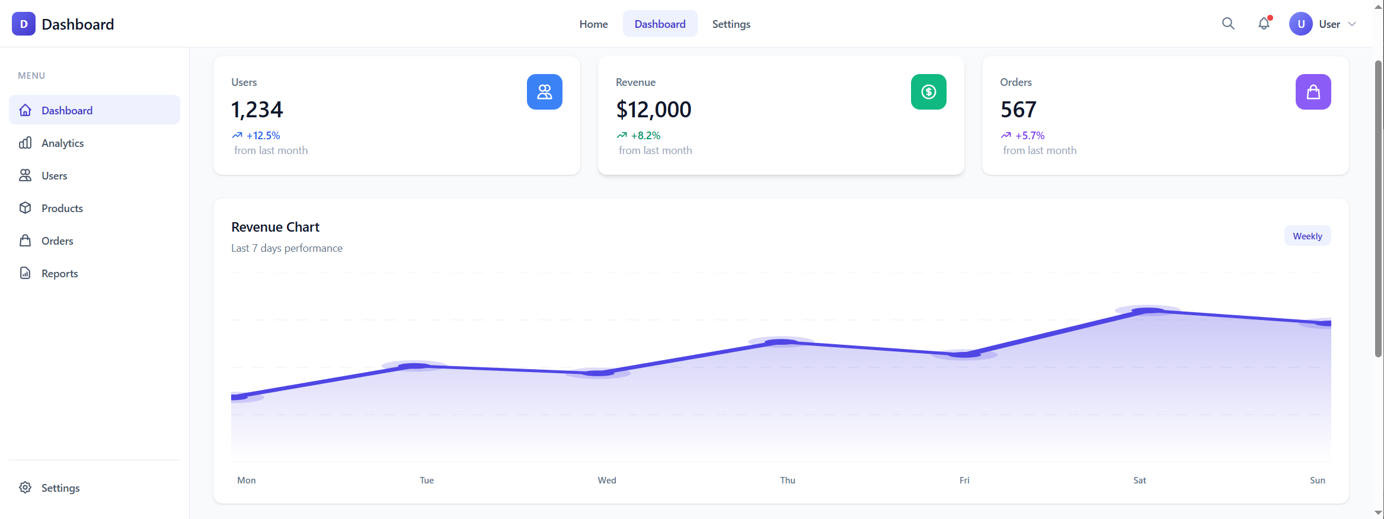
Task: Click the $12,000 revenue value
Action: [654, 110]
